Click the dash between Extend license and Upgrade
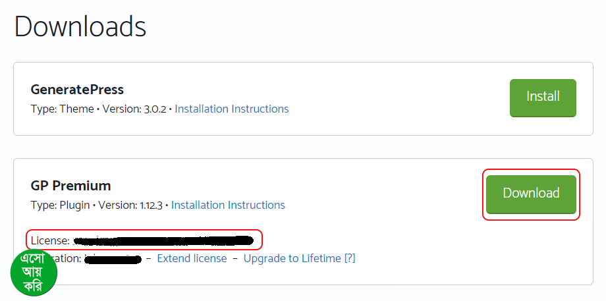Viewport: 606px width, 301px height. pos(235,258)
